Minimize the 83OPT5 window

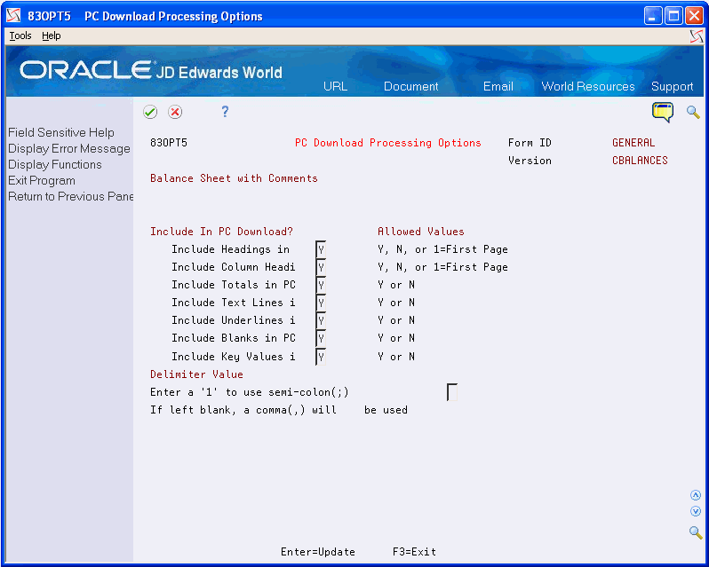pyautogui.click(x=652, y=16)
